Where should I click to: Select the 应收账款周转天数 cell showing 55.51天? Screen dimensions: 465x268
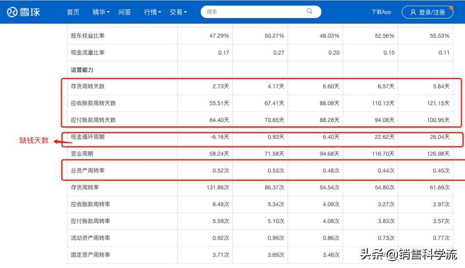coord(220,103)
